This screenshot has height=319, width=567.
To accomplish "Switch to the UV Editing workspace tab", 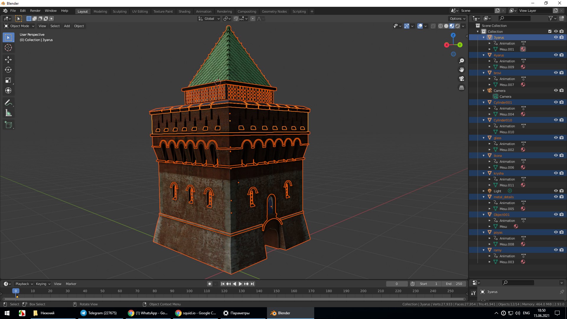I will tap(140, 12).
